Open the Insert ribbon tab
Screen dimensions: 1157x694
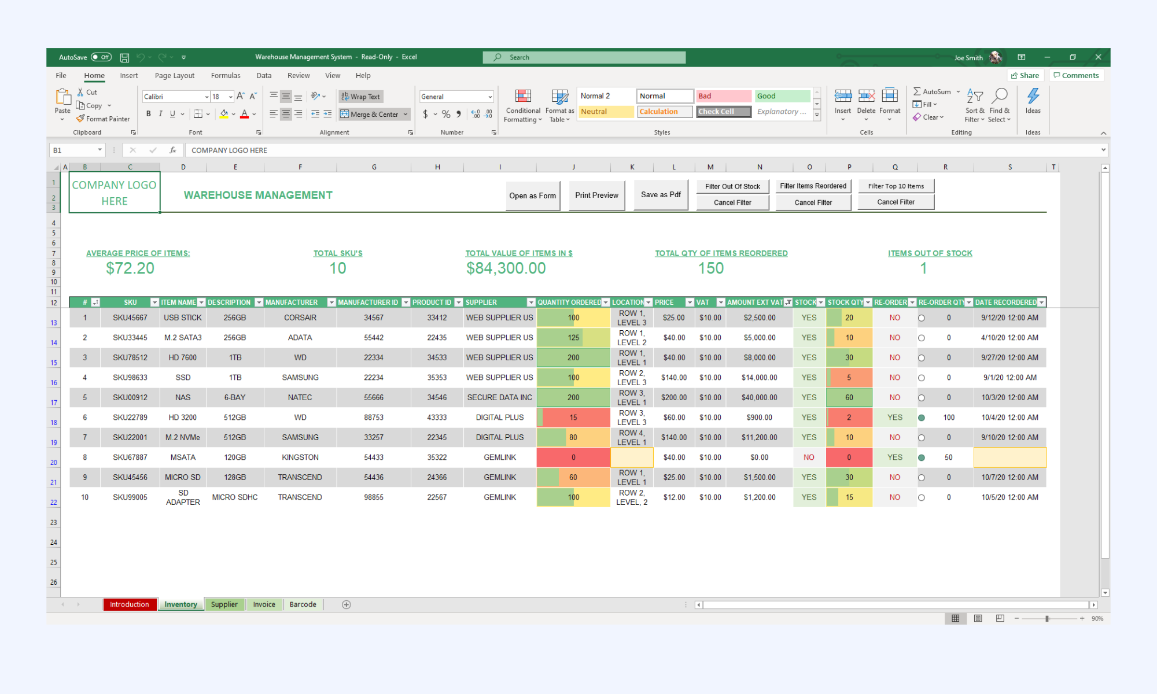coord(129,75)
